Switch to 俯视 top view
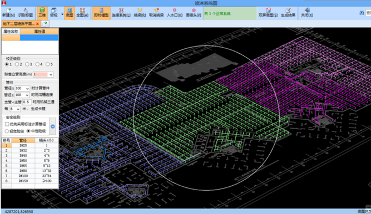Screen dimensions: 371x214 [x=54, y=13]
